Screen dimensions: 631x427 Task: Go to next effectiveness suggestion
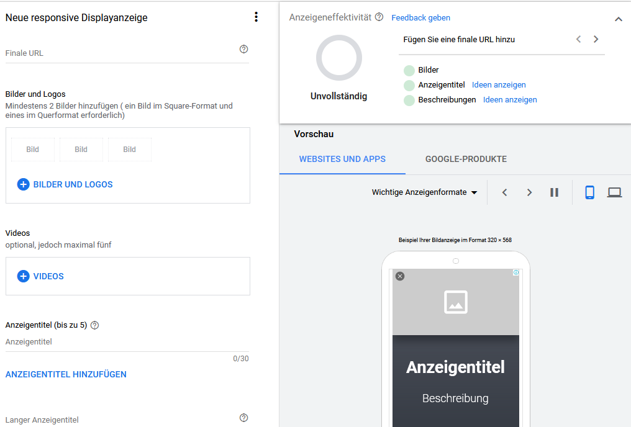[x=596, y=39]
